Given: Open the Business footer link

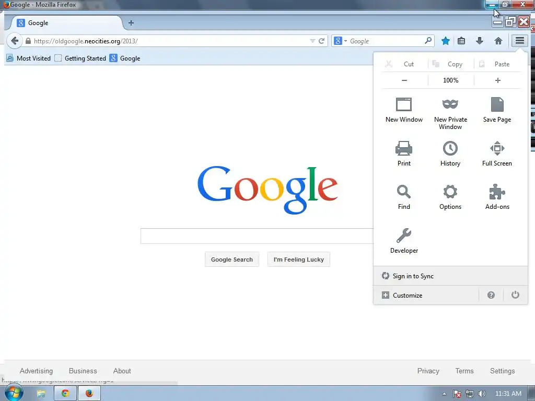Looking at the screenshot, I should pos(83,371).
